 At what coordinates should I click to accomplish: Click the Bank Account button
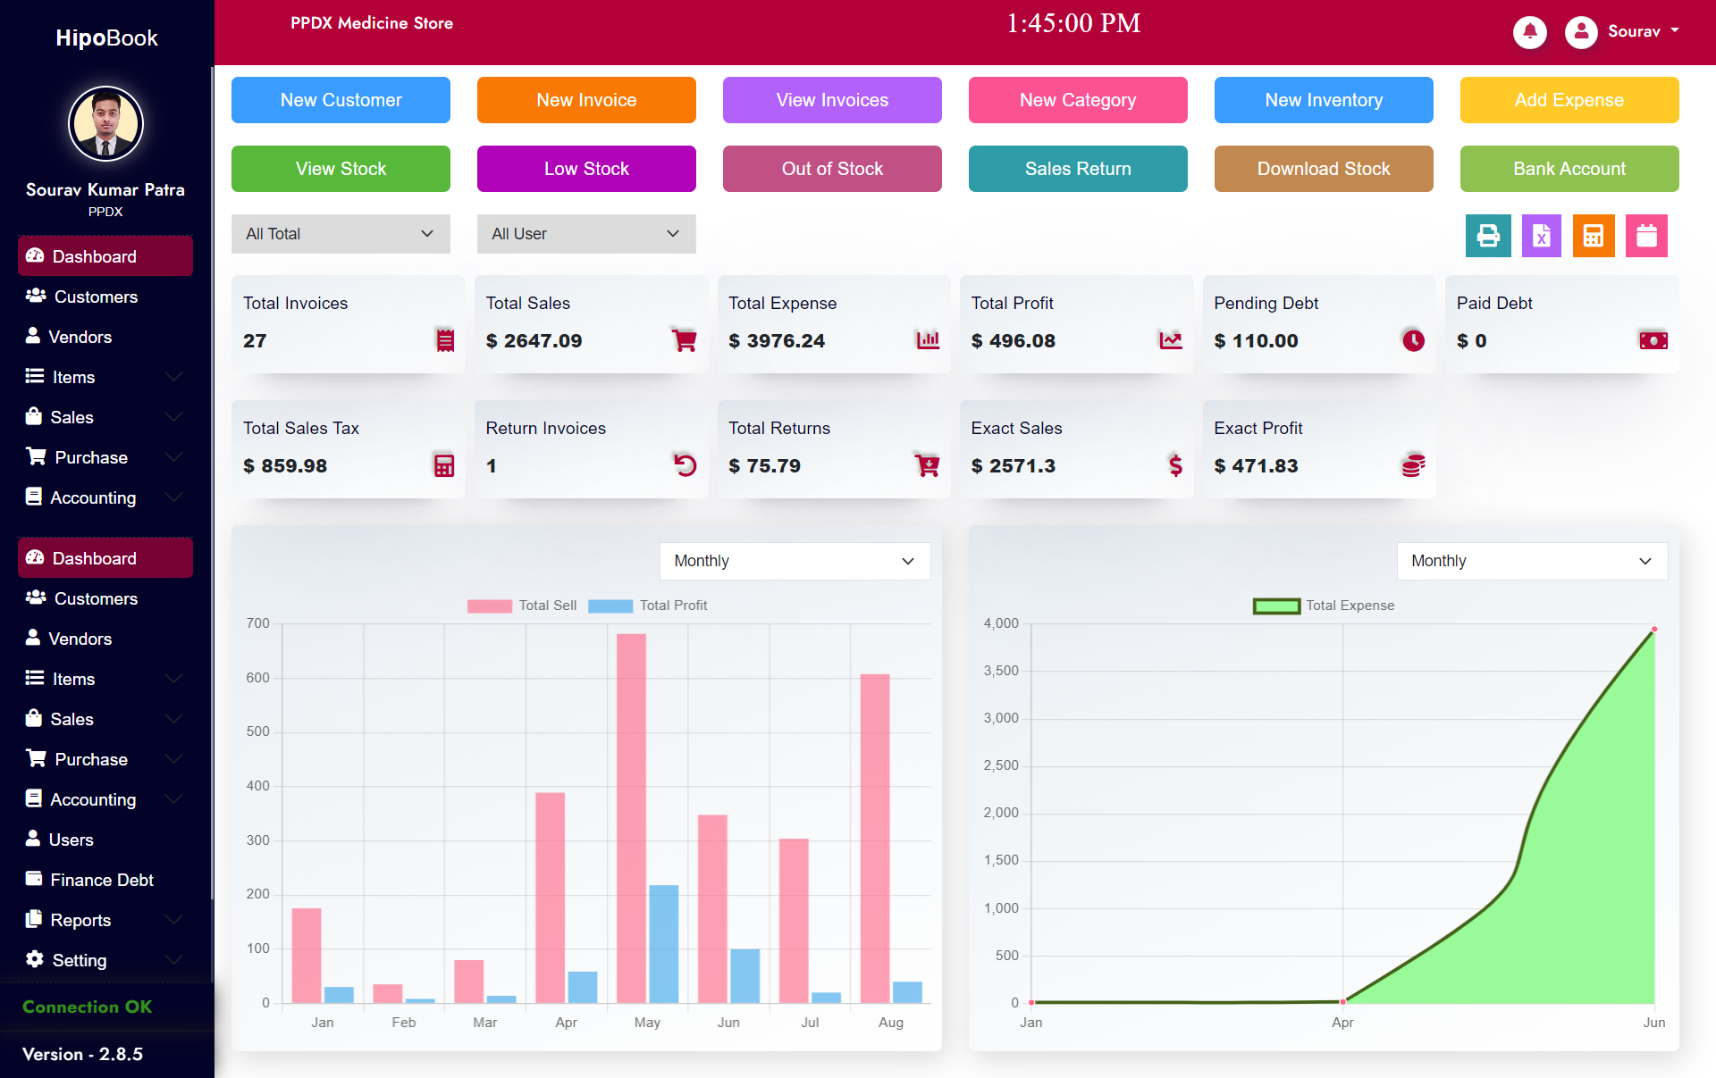point(1569,169)
